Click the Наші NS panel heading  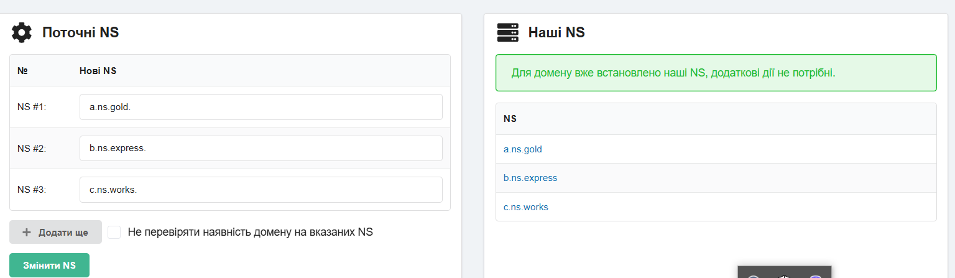[556, 32]
